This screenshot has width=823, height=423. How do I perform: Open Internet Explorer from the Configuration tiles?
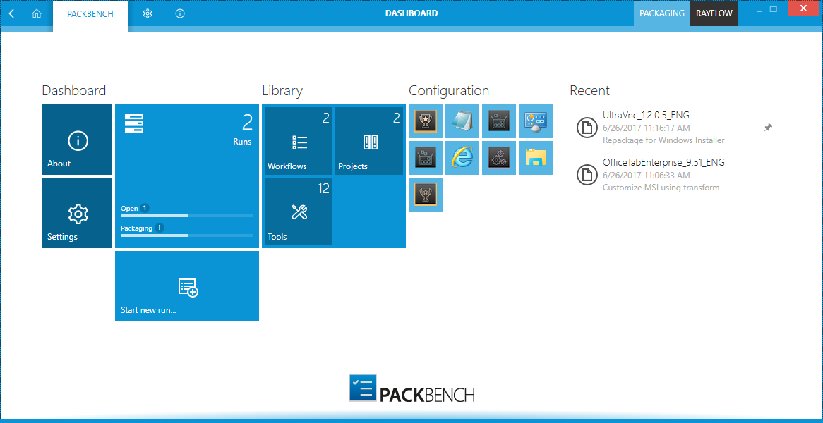[462, 158]
